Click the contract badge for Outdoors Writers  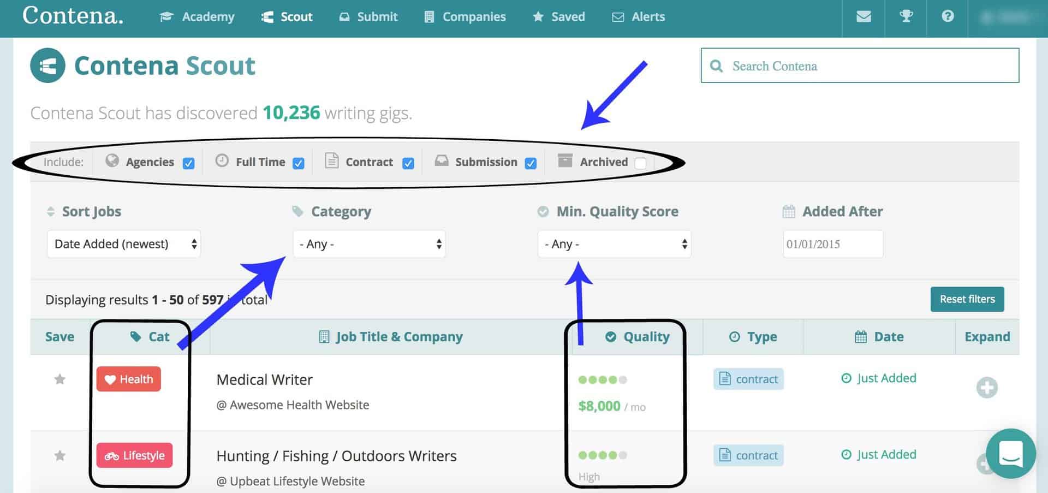coord(748,455)
